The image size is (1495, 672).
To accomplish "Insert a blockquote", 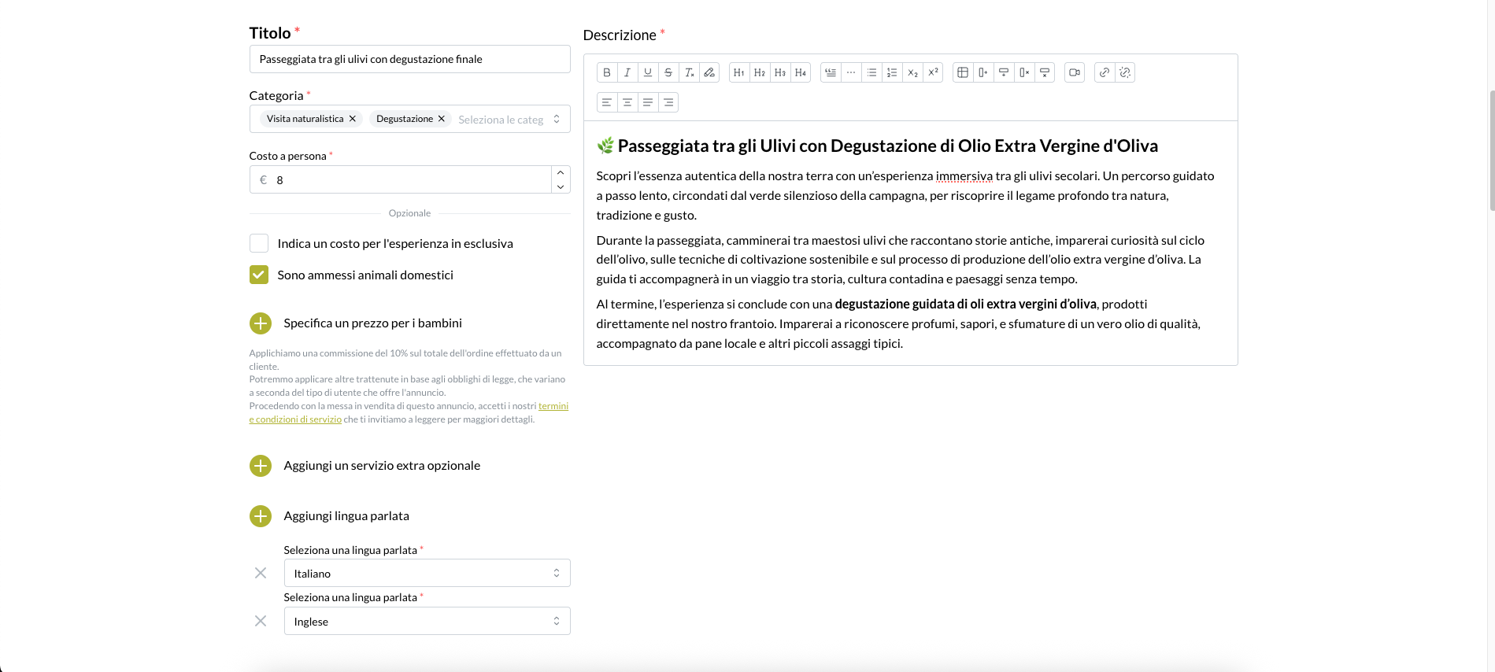I will (x=831, y=72).
